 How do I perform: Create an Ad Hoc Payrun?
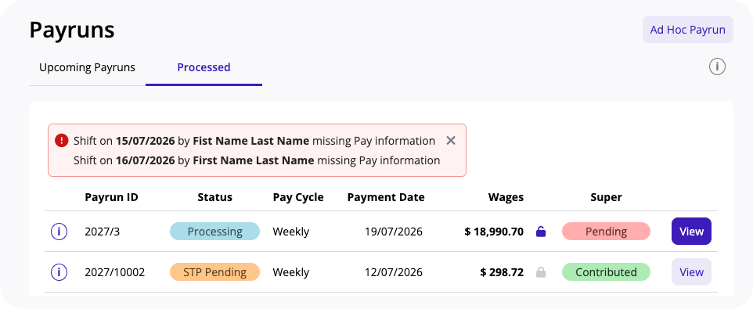coord(688,30)
